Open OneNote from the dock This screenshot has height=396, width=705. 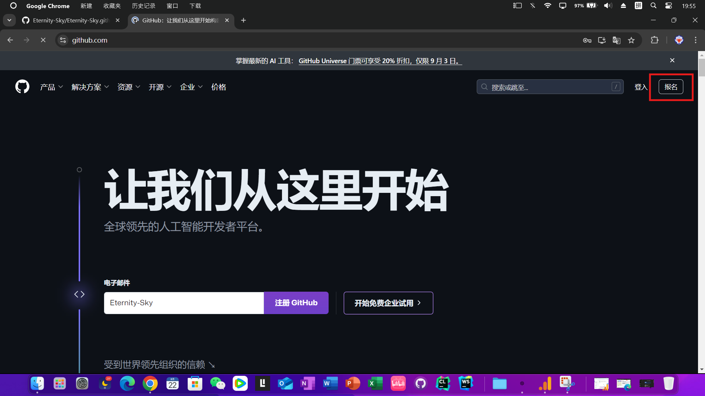click(x=308, y=384)
